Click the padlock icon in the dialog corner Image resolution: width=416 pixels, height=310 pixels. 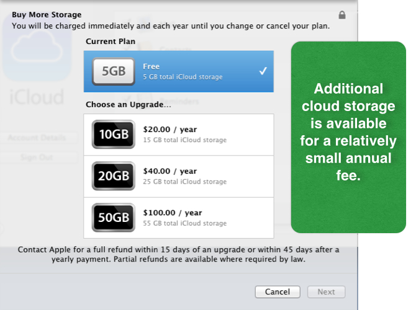pyautogui.click(x=342, y=15)
